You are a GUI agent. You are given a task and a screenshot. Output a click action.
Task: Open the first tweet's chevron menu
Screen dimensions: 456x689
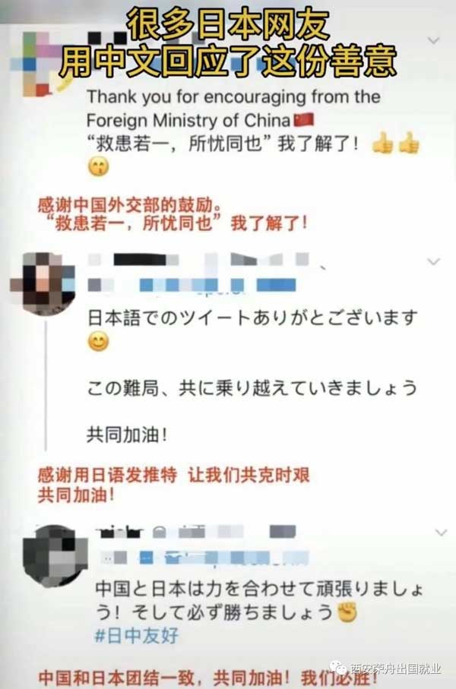(433, 40)
